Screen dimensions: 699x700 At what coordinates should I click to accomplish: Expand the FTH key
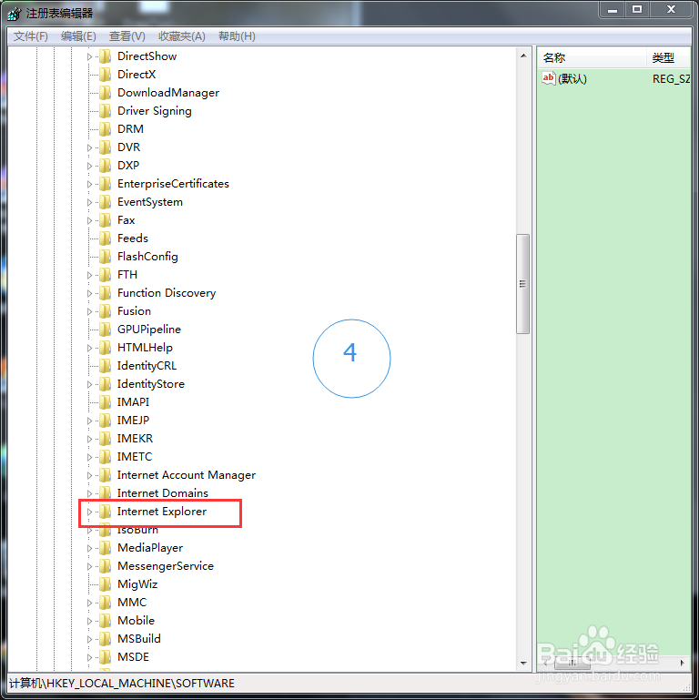click(x=89, y=276)
